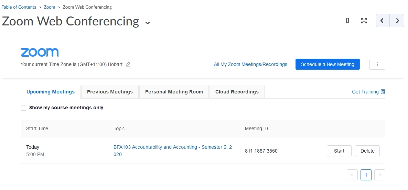The height and width of the screenshot is (190, 408).
Task: Click the previous results page arrow
Action: (x=352, y=175)
